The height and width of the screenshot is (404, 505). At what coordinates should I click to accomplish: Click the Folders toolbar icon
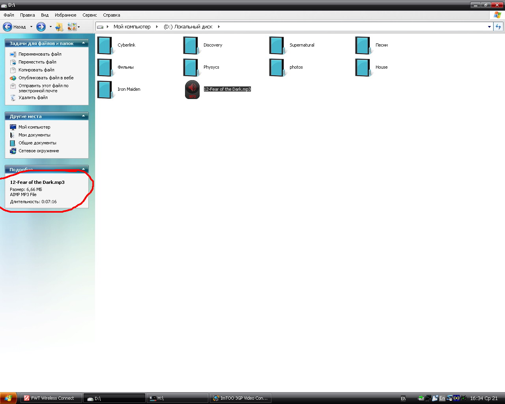(59, 27)
